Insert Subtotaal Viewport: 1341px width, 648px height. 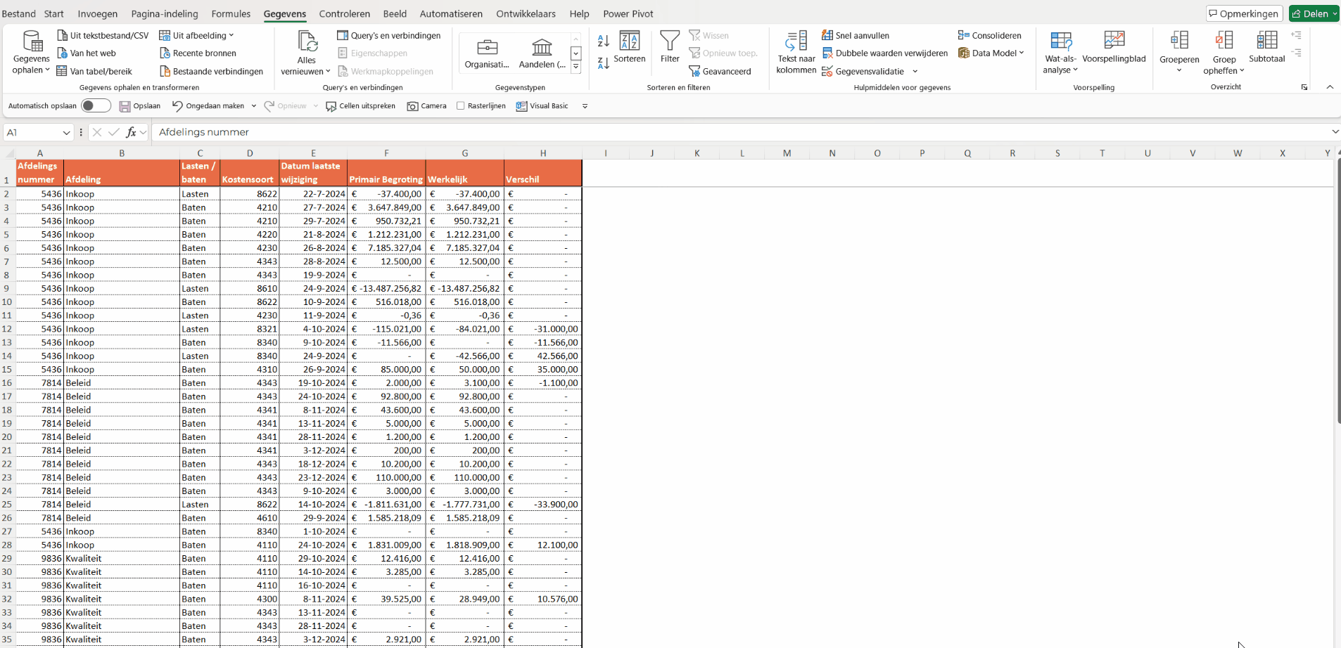click(x=1268, y=49)
